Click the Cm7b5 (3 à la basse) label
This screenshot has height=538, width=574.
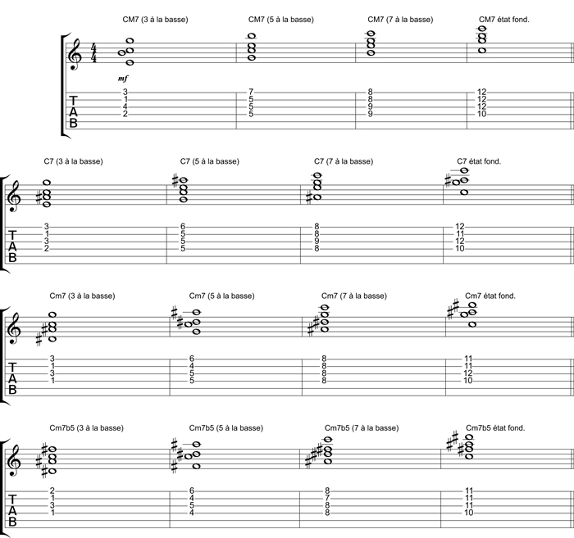[86, 428]
